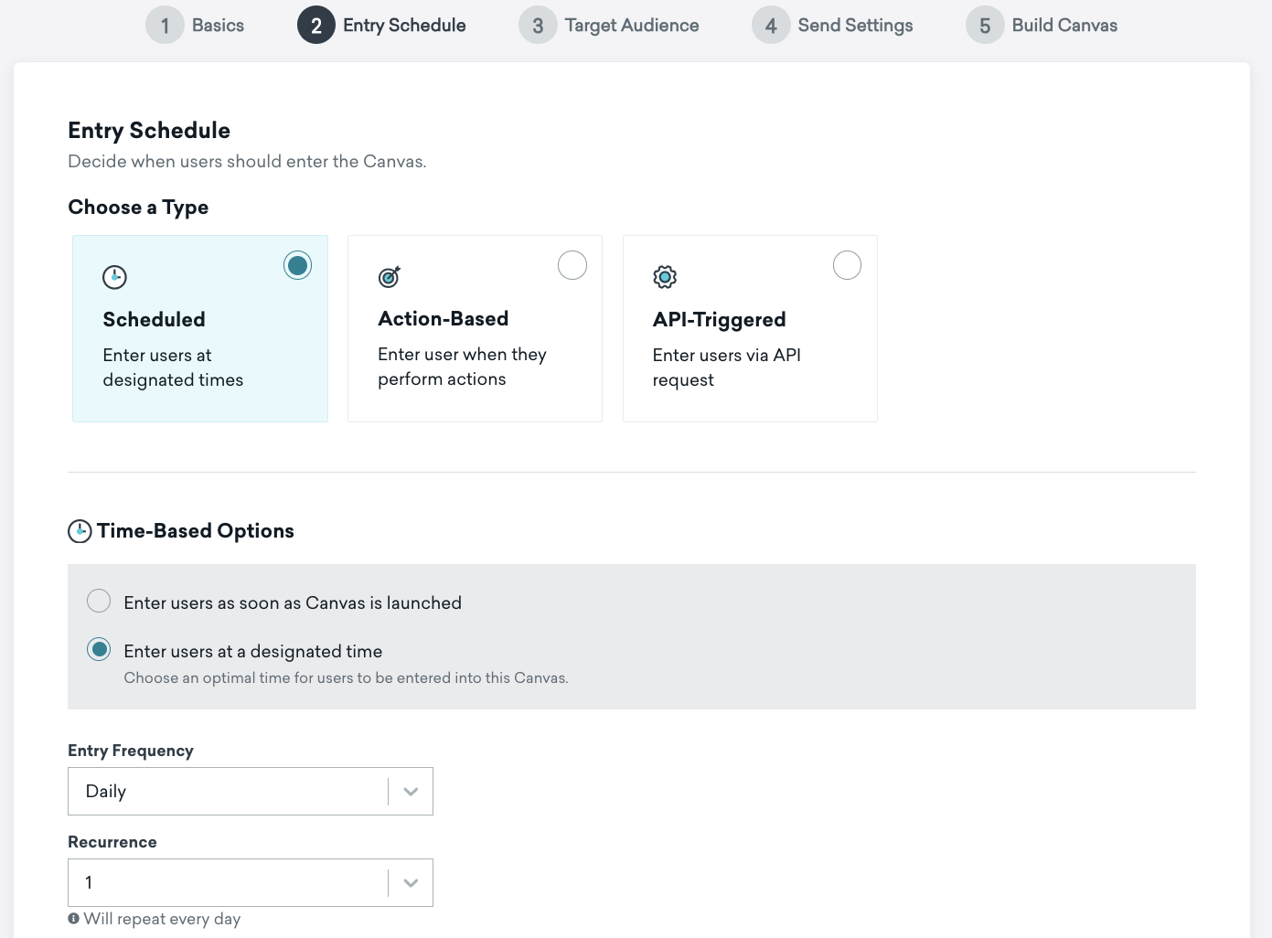This screenshot has width=1272, height=938.
Task: Select the API-Triggered radio button
Action: 847,265
